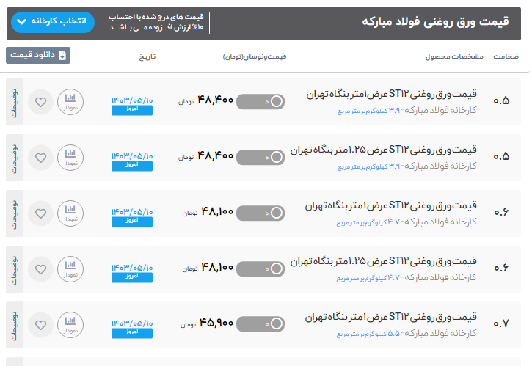
Task: Click fluctuation pill beside the 45,900 price
Action: click(x=260, y=324)
